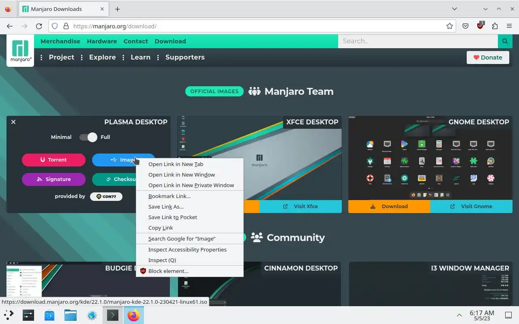Click the Gnome Desktop screenshot thumbnail
The image size is (519, 324).
click(430, 158)
